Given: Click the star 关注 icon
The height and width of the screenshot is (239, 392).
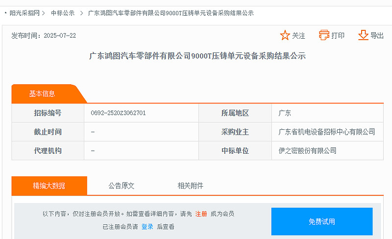Looking at the screenshot, I should pos(285,35).
